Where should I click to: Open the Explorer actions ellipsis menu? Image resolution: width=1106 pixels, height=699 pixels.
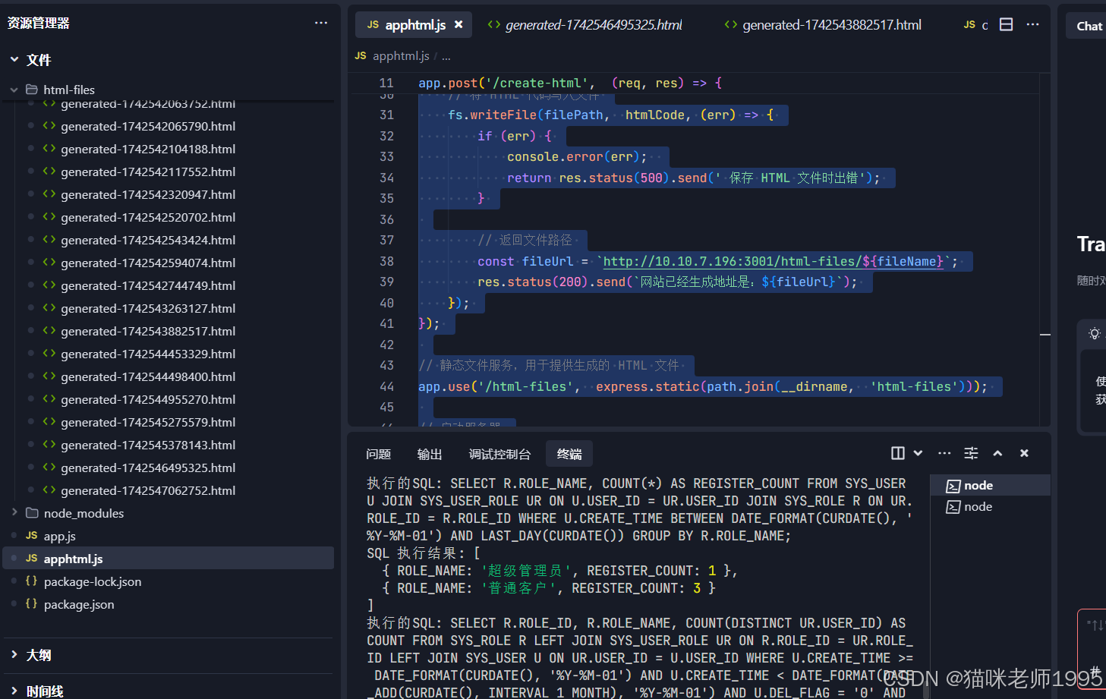[320, 23]
